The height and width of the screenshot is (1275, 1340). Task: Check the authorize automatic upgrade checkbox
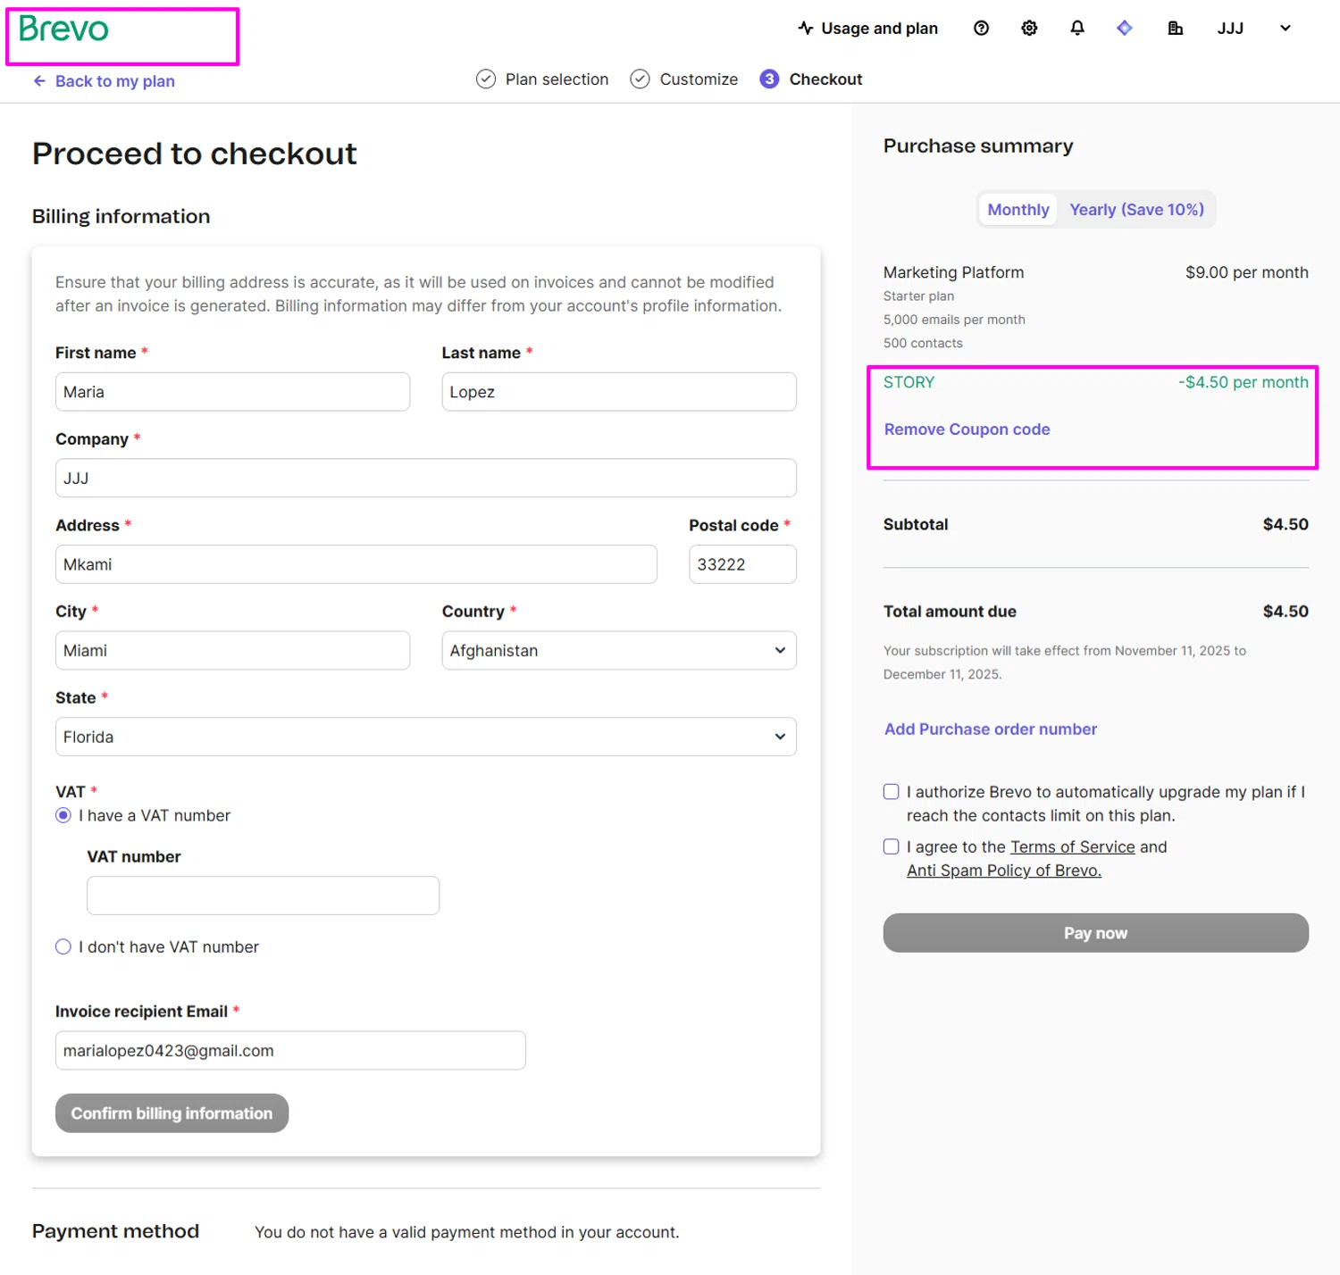point(892,792)
